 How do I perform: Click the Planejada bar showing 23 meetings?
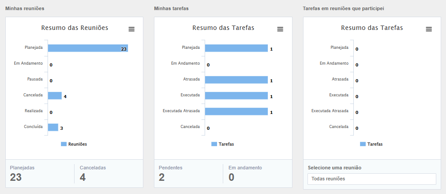[87, 48]
